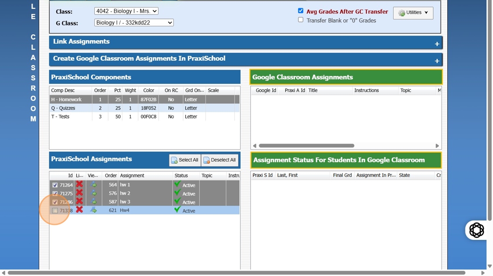Screen dimensions: 493x276
Task: Check the assignment 71338 checkbox
Action: point(55,210)
